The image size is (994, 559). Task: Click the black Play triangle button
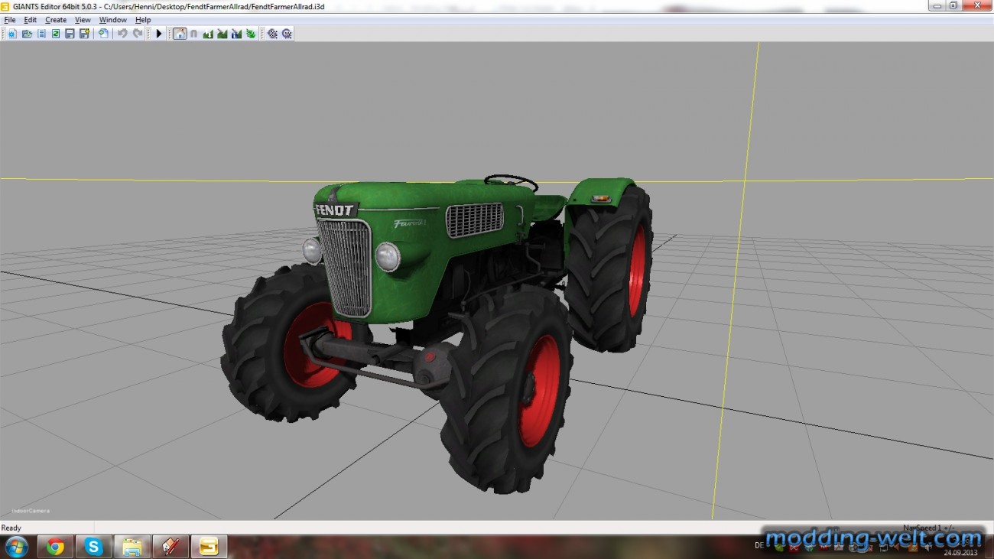159,34
